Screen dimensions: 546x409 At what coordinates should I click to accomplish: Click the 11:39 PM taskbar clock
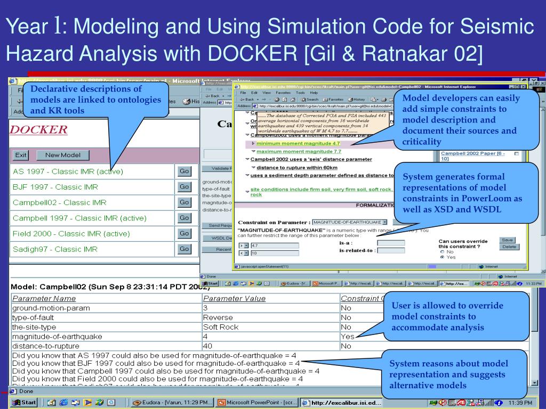click(520, 403)
